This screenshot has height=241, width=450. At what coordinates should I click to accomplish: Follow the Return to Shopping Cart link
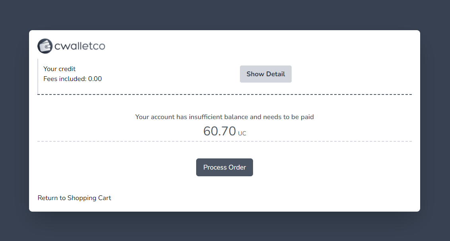coord(74,198)
